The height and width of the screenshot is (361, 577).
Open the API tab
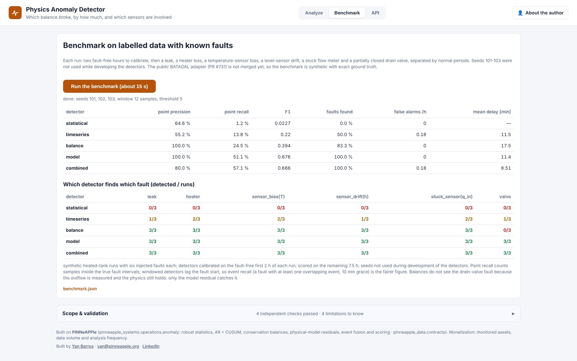pyautogui.click(x=375, y=13)
